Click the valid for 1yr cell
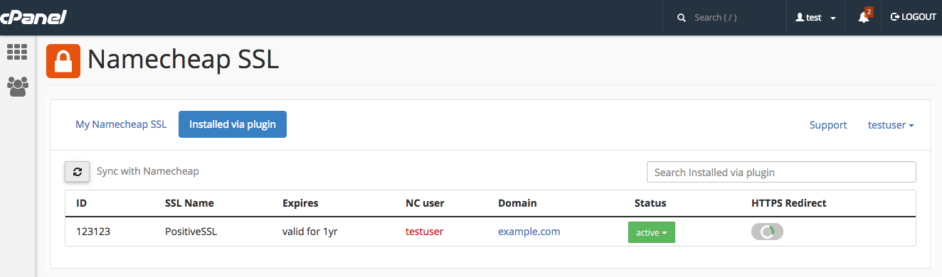Screen dimensions: 942x277 click(x=309, y=232)
